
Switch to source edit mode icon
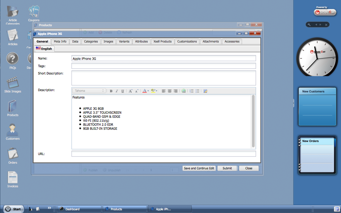[x=205, y=91]
